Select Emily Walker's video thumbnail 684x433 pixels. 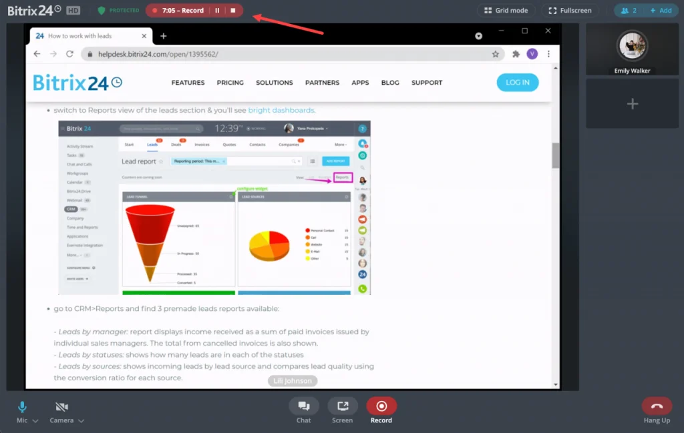click(632, 49)
